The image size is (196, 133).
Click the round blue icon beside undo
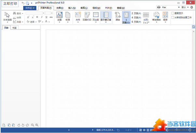click(27, 3)
